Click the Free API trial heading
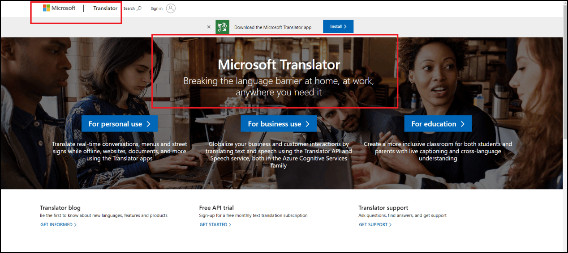Image resolution: width=568 pixels, height=253 pixels. (x=216, y=208)
